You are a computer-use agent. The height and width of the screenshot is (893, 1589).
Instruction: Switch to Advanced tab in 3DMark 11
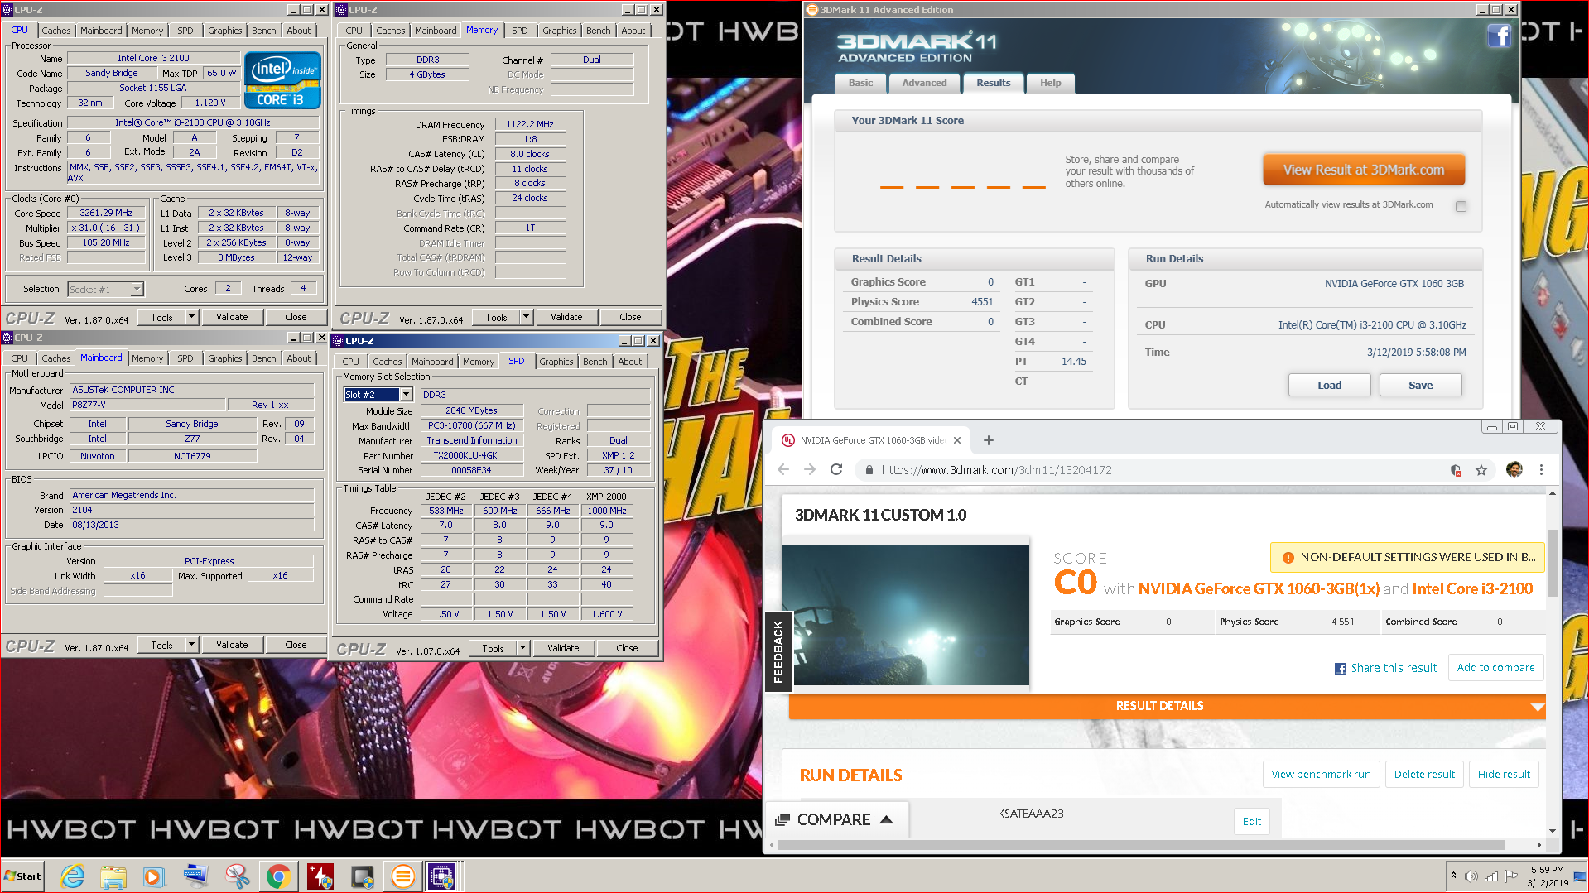[x=924, y=83]
